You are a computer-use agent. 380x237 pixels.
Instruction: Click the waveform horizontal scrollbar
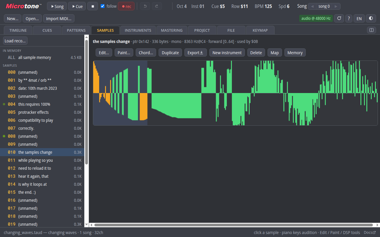coord(234,225)
